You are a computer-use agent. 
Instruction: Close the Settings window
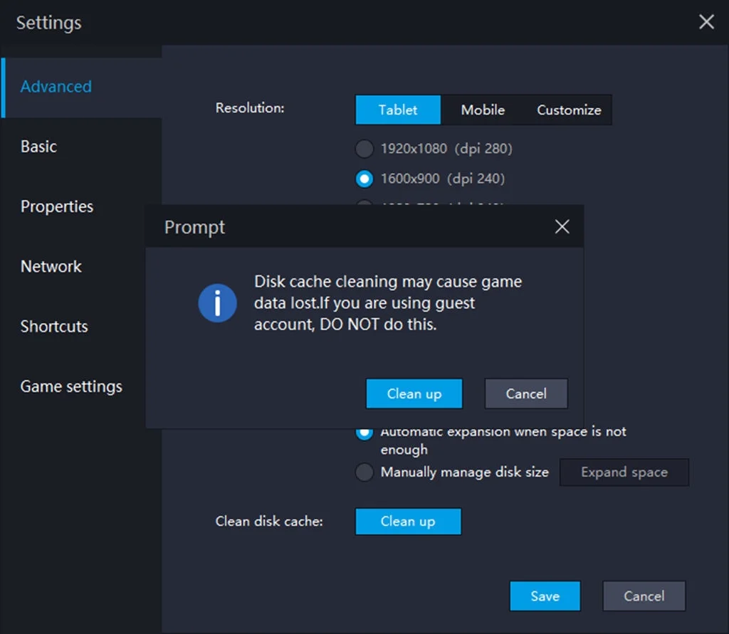[706, 21]
